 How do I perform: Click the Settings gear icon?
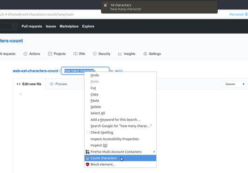pos(145,54)
